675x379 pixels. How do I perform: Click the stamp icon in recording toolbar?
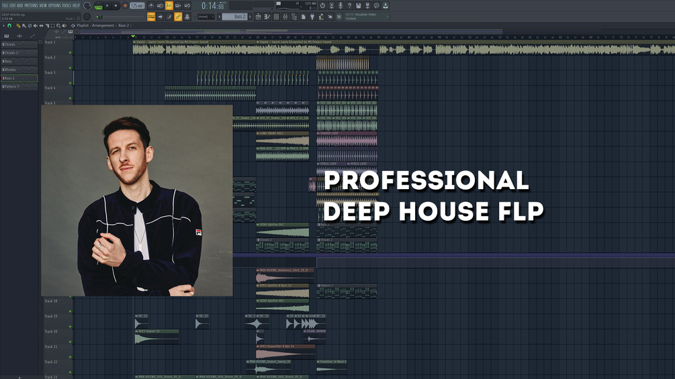(x=187, y=17)
